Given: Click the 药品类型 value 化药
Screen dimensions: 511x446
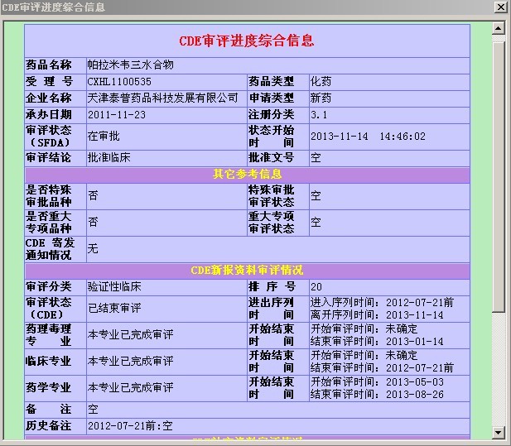Looking at the screenshot, I should (321, 82).
